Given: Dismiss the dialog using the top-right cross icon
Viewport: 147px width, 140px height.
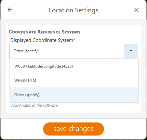Looking at the screenshot, I should (136, 10).
